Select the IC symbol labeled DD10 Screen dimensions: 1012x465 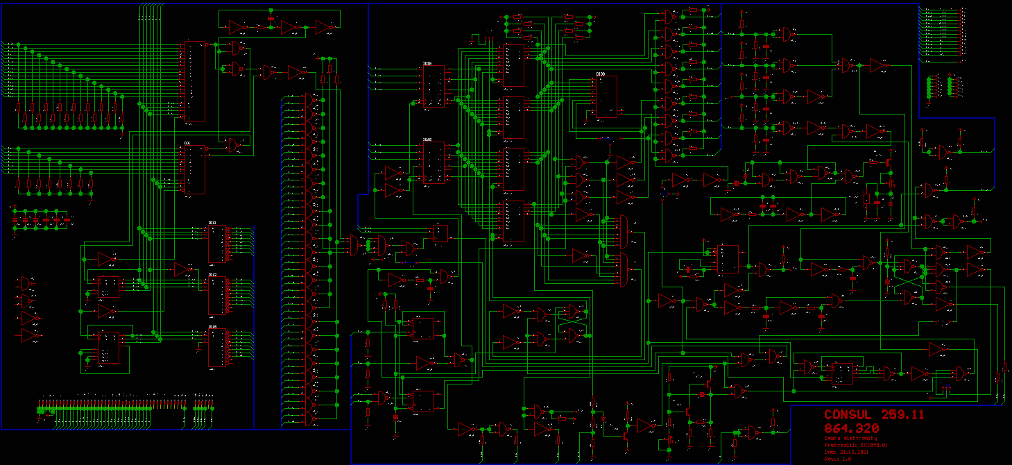click(217, 348)
